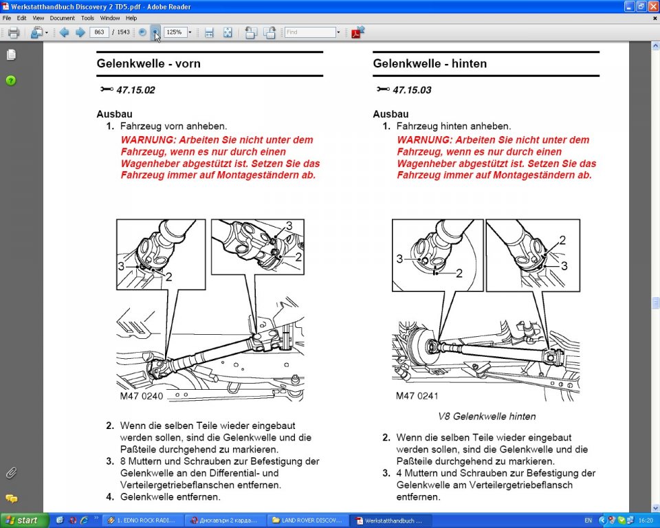Click the green help icon in sidebar
The image size is (660, 528).
click(x=11, y=80)
